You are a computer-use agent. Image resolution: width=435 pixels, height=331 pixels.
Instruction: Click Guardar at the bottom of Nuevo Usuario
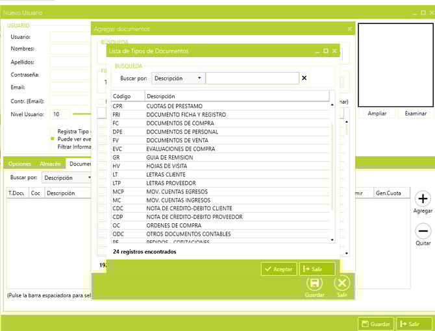[376, 323]
